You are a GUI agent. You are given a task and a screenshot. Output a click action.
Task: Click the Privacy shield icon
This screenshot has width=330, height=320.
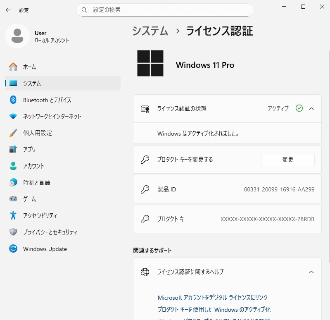pos(13,232)
